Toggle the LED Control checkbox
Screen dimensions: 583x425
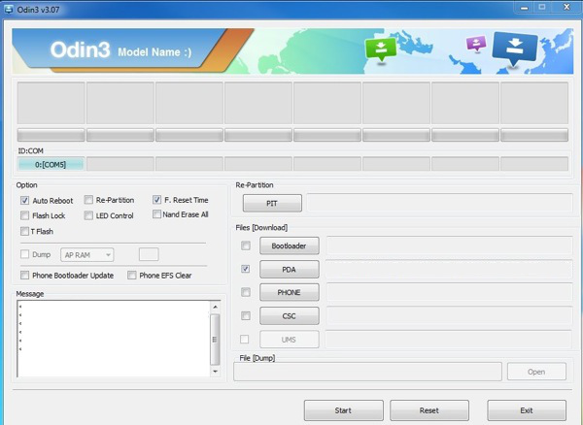point(88,215)
